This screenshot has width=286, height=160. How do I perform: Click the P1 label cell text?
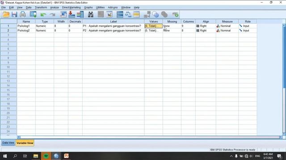pos(112,26)
